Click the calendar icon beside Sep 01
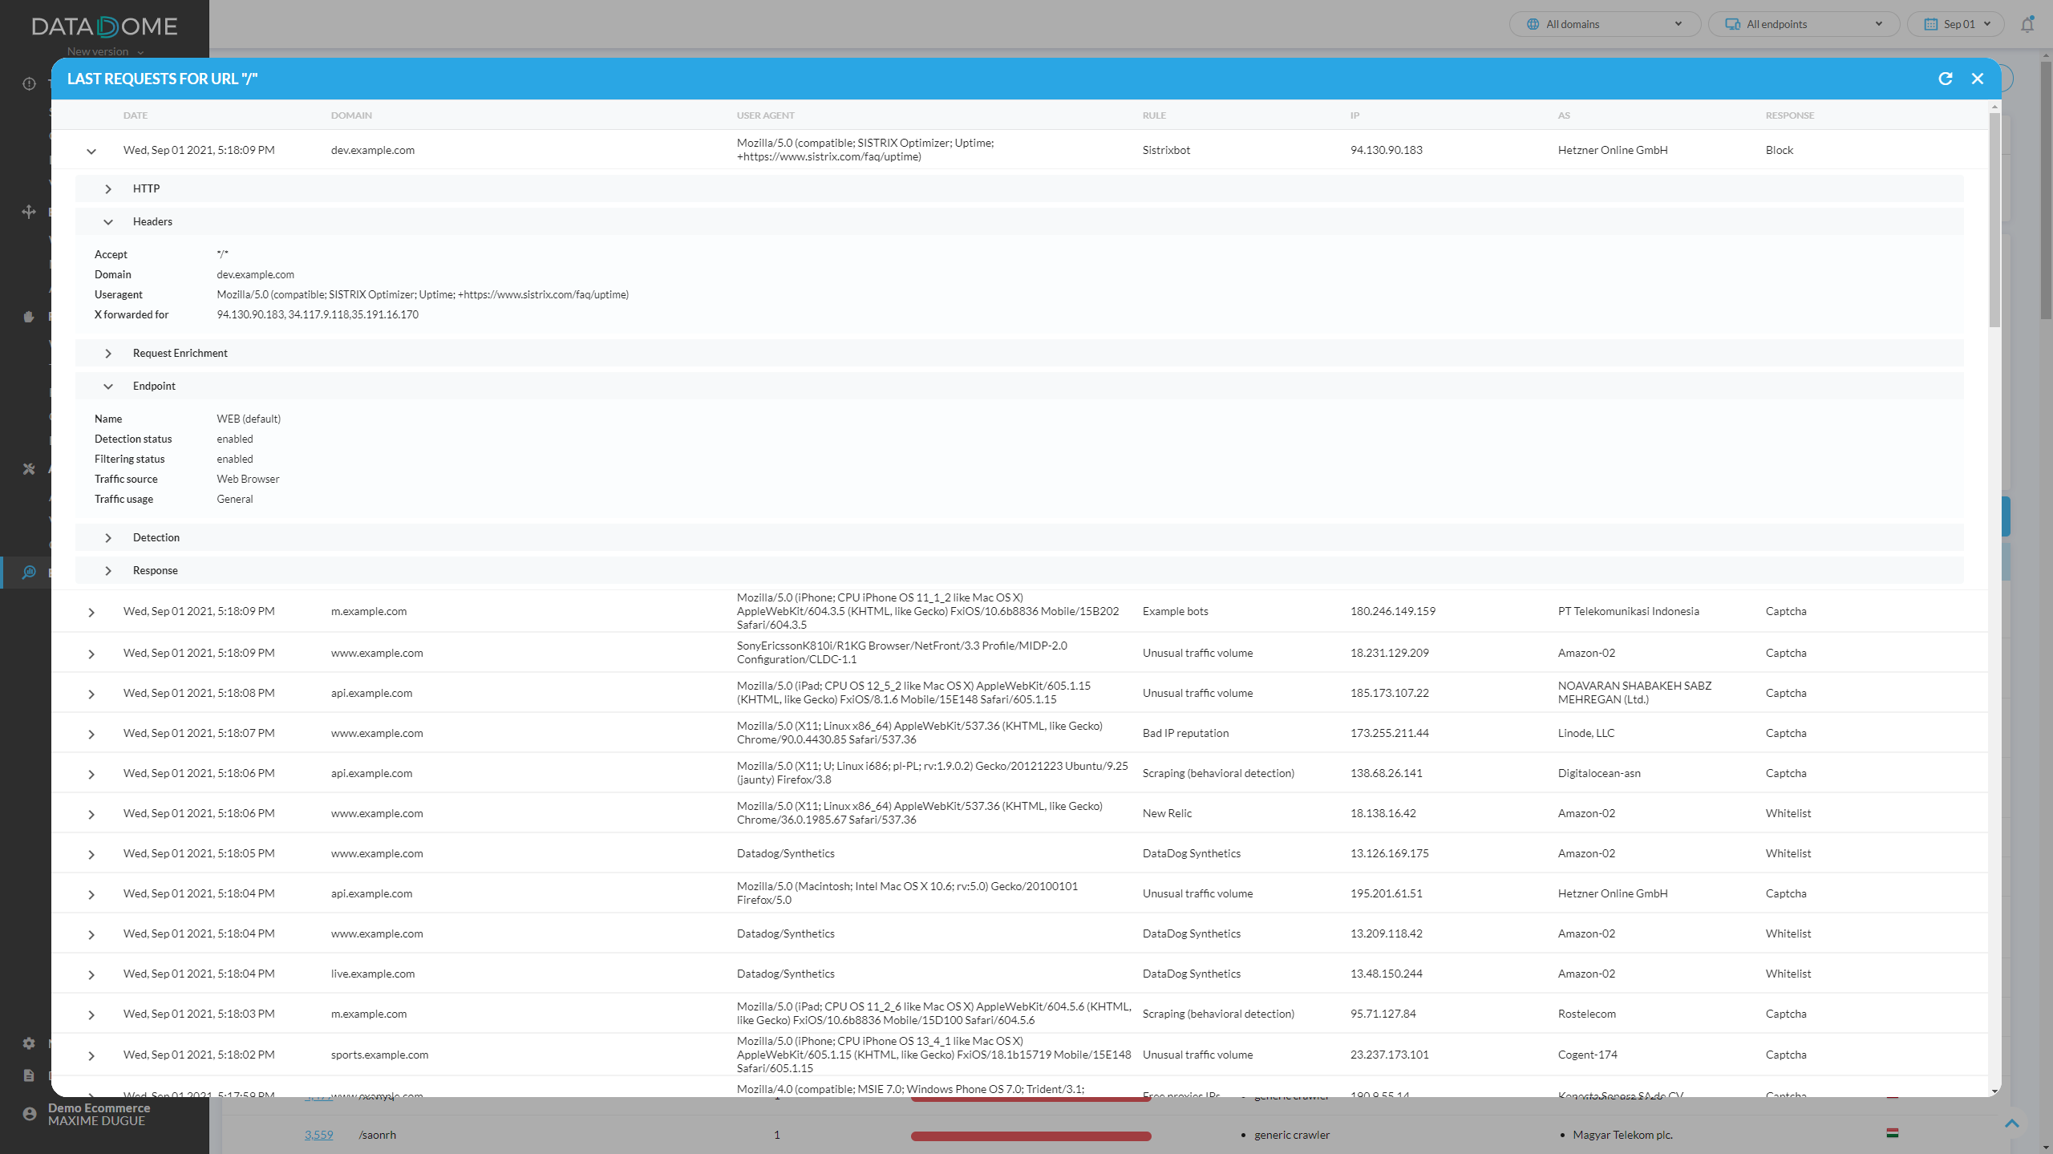 [x=1930, y=24]
